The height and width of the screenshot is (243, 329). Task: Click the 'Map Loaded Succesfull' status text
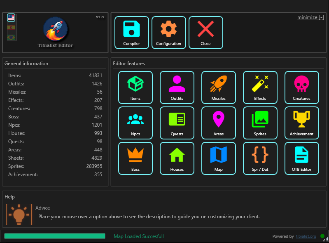coord(139,236)
